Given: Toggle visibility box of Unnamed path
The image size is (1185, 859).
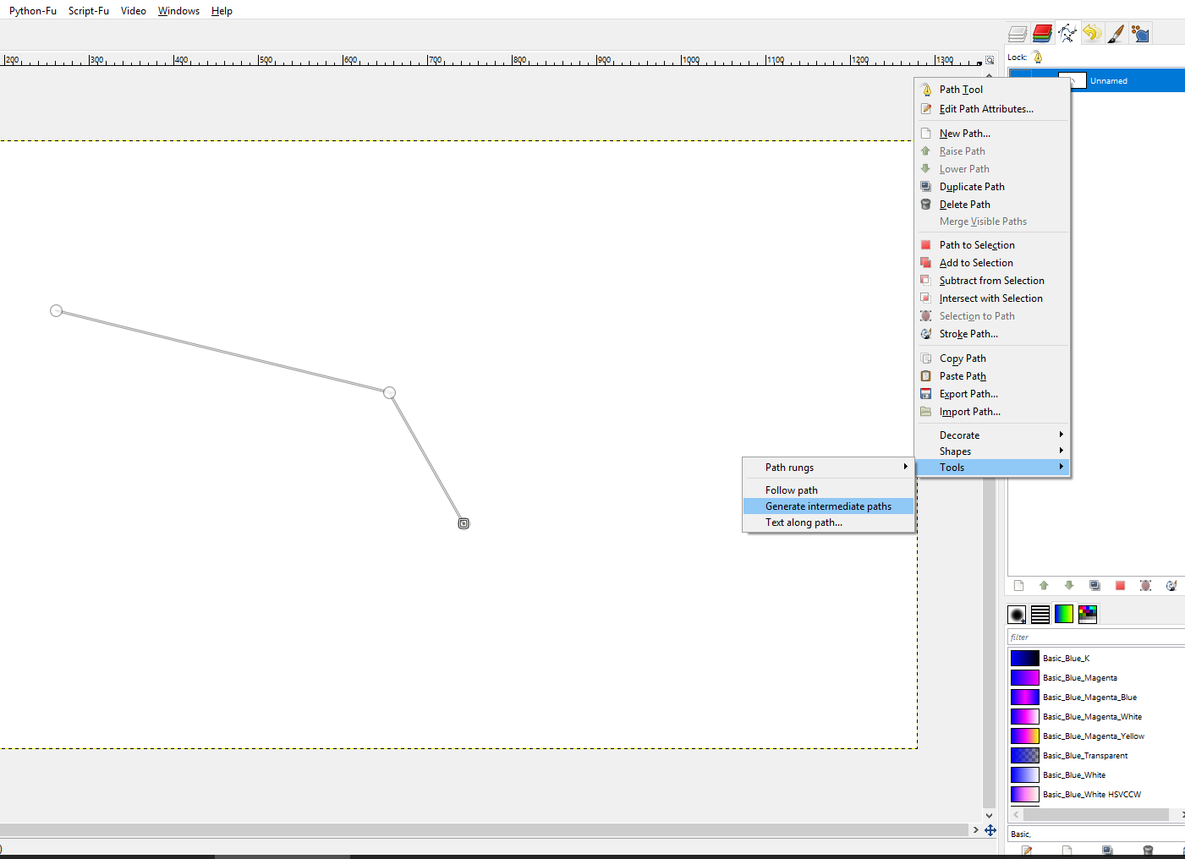Looking at the screenshot, I should coord(1019,81).
